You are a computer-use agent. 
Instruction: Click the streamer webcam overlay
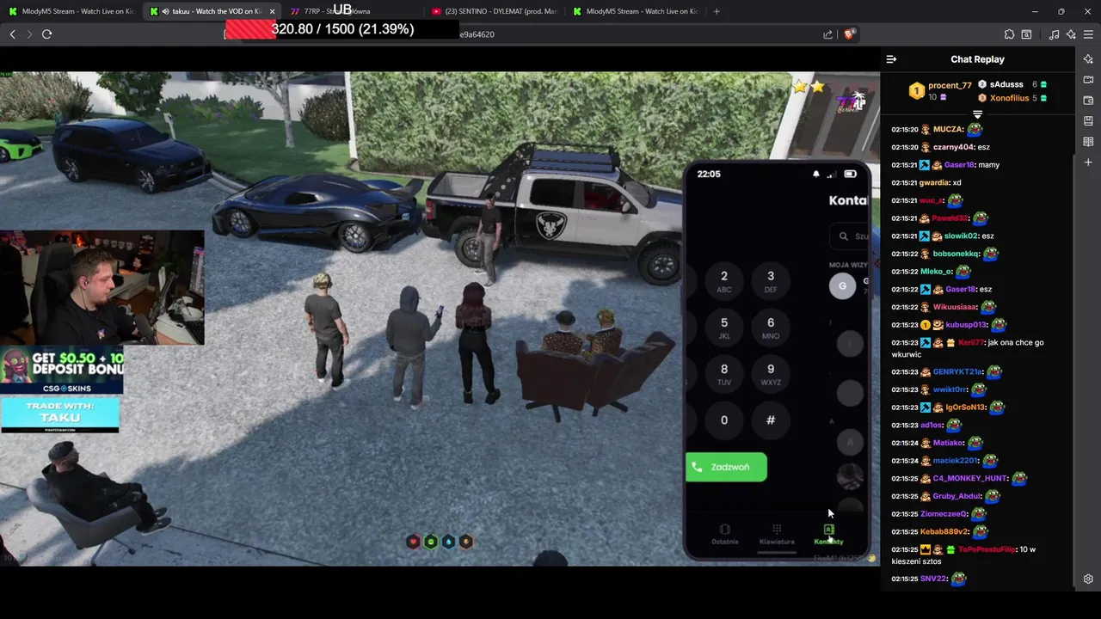(102, 288)
